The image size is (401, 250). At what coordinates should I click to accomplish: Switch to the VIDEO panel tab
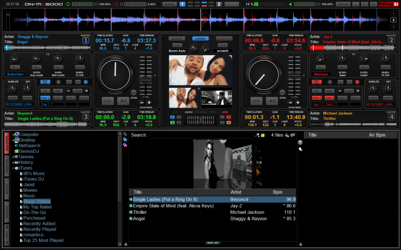click(200, 39)
